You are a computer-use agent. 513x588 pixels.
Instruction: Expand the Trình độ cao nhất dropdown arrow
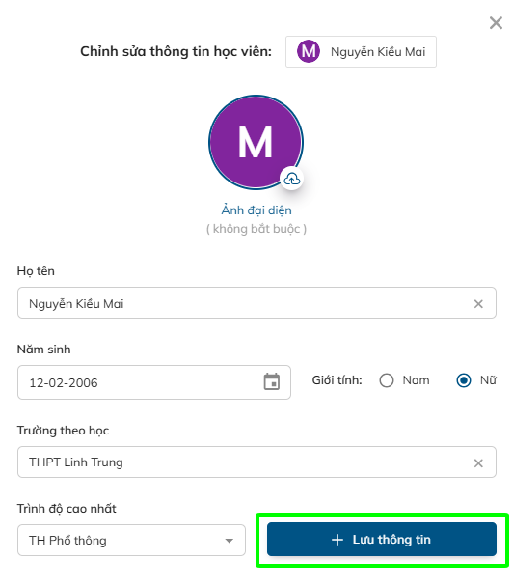click(x=229, y=541)
